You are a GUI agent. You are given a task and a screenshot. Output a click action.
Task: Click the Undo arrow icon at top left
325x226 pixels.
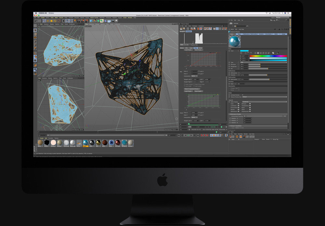[x=36, y=20]
